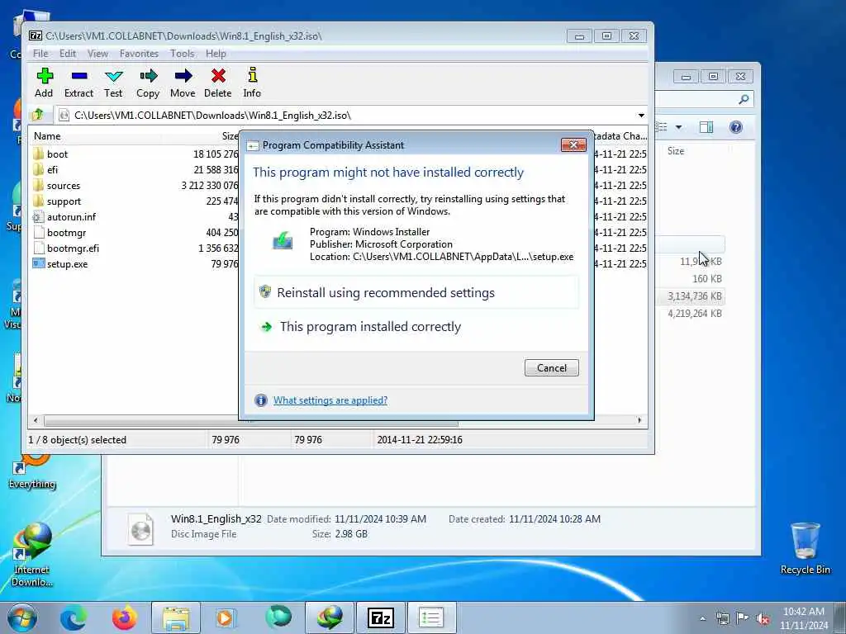Click the 7-Zip address path field

point(345,116)
